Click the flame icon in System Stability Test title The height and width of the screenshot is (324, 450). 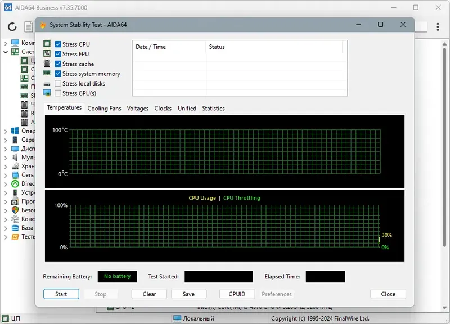tap(43, 25)
